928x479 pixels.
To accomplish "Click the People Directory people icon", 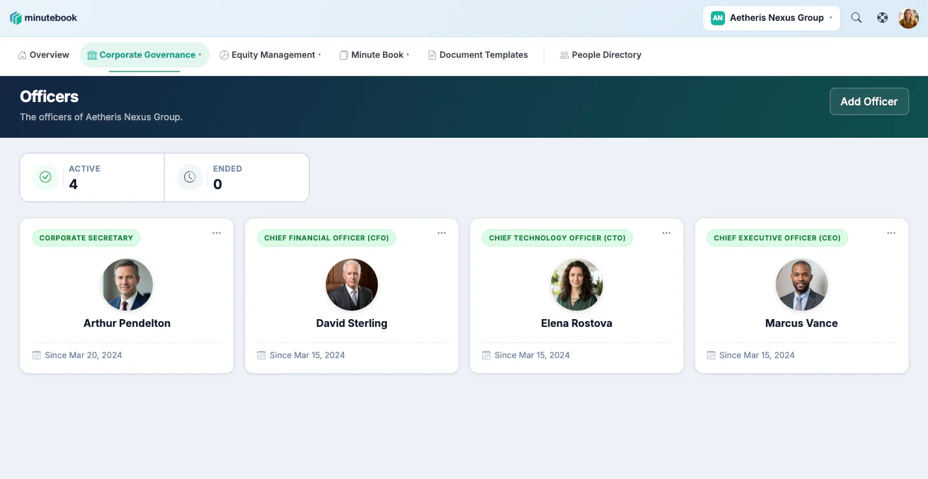I will point(564,55).
